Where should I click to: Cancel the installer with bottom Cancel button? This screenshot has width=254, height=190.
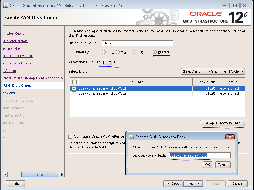[x=238, y=183]
